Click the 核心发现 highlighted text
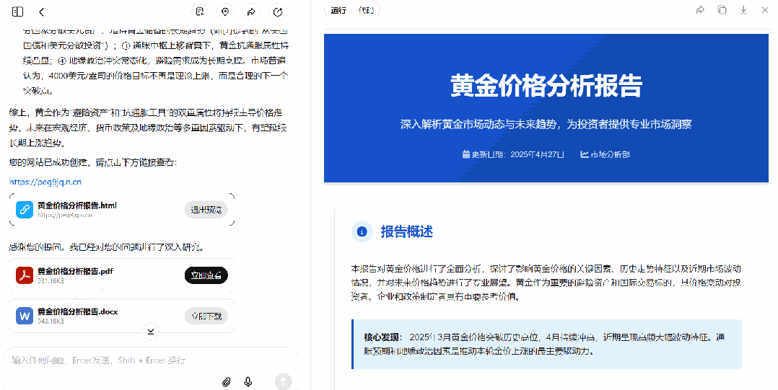This screenshot has width=778, height=390. point(383,337)
